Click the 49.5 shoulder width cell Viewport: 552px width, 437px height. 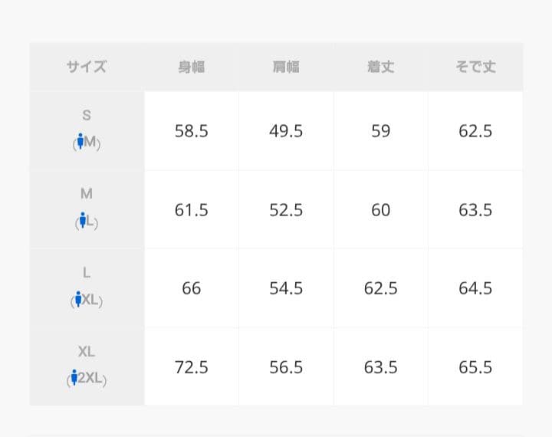[286, 131]
